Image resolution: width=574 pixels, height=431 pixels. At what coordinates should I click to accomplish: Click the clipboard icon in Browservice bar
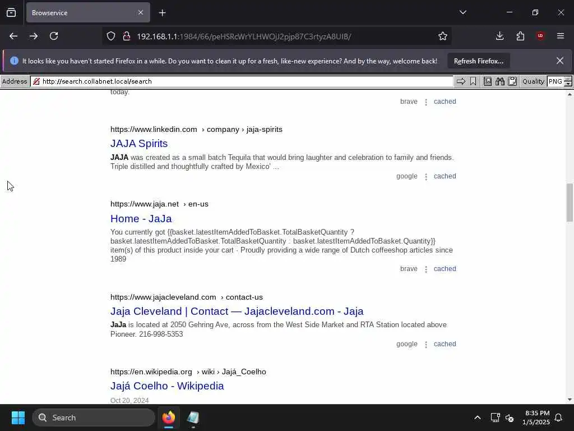[512, 81]
